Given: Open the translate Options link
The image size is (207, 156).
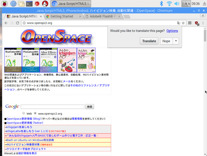Looking at the screenshot, I should coord(172,31).
